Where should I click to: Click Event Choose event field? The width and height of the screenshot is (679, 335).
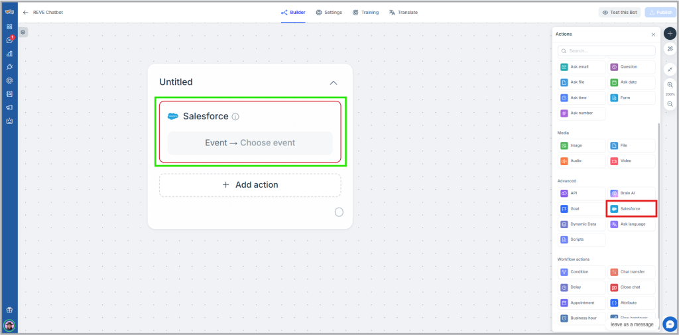point(250,143)
